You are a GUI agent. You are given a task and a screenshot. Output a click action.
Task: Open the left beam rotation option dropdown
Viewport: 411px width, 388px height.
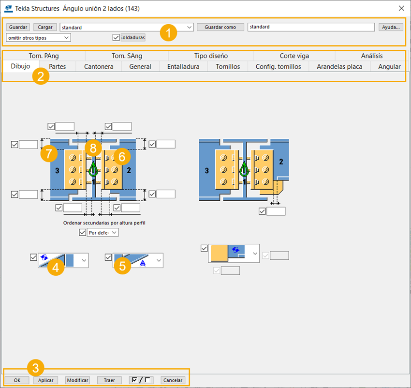point(63,260)
